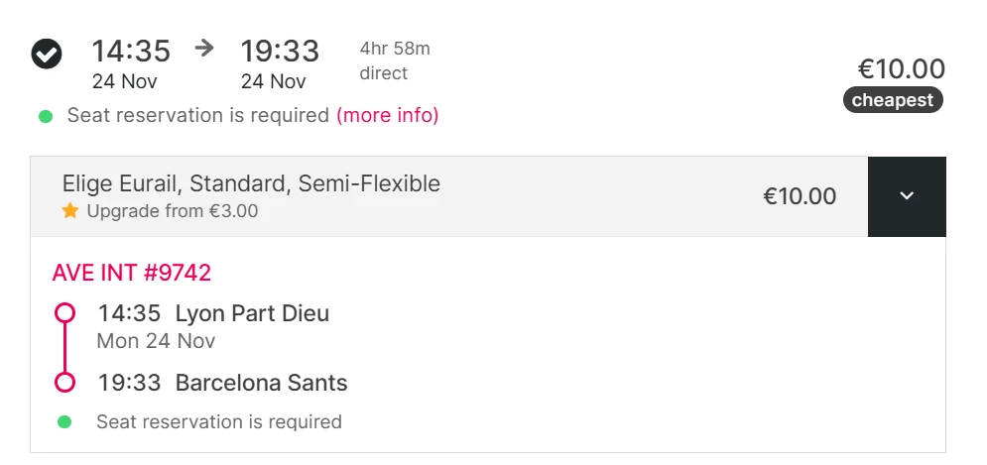Click the cheapest badge
The height and width of the screenshot is (465, 987).
(x=892, y=100)
